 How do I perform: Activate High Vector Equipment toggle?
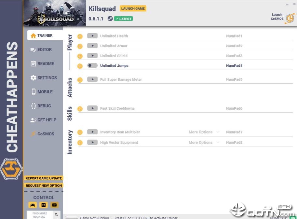tap(92, 142)
